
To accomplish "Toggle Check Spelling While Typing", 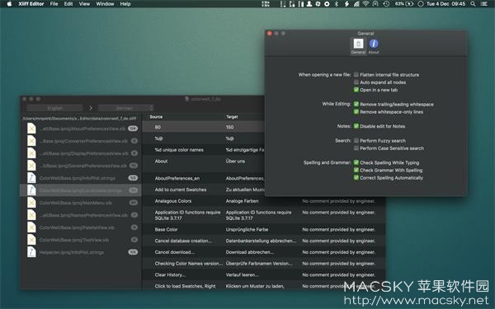I will coord(356,162).
